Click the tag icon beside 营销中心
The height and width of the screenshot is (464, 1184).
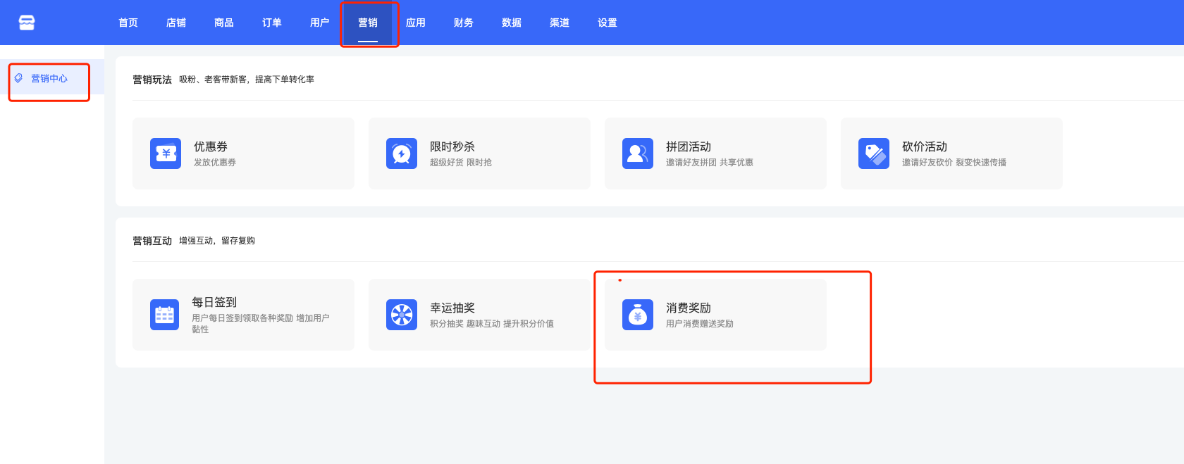click(19, 78)
